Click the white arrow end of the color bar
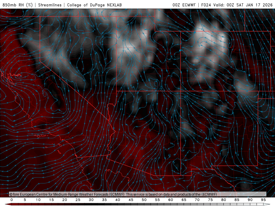This screenshot has height=206, width=275. 267,204
